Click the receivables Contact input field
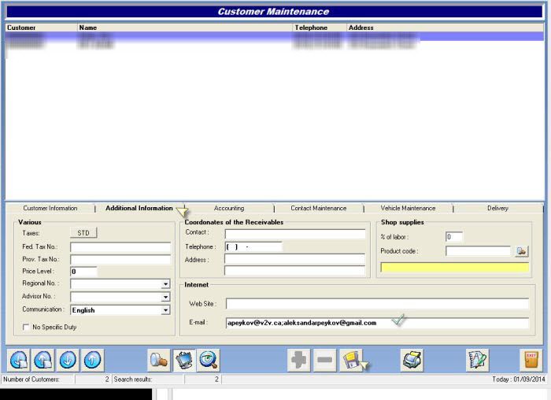The width and height of the screenshot is (551, 400). 295,233
